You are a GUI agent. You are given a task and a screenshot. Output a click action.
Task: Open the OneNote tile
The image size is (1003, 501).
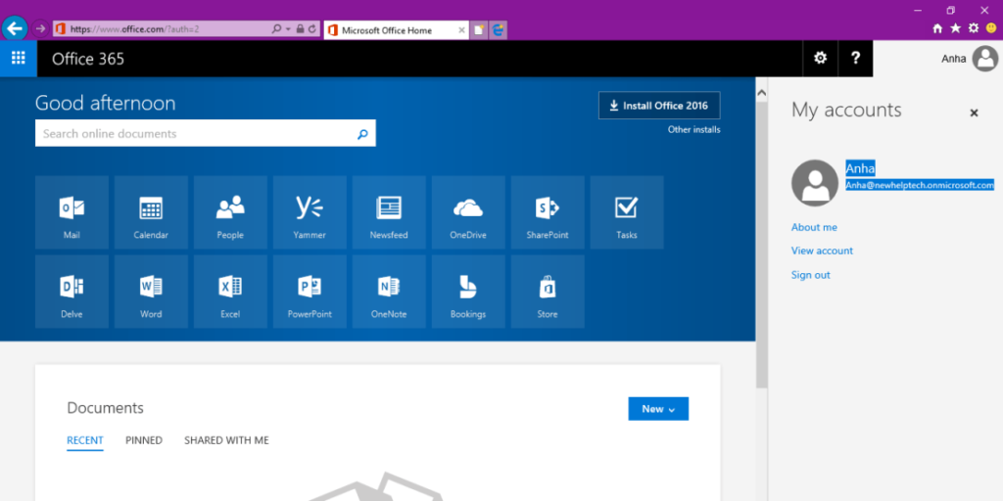(x=389, y=292)
